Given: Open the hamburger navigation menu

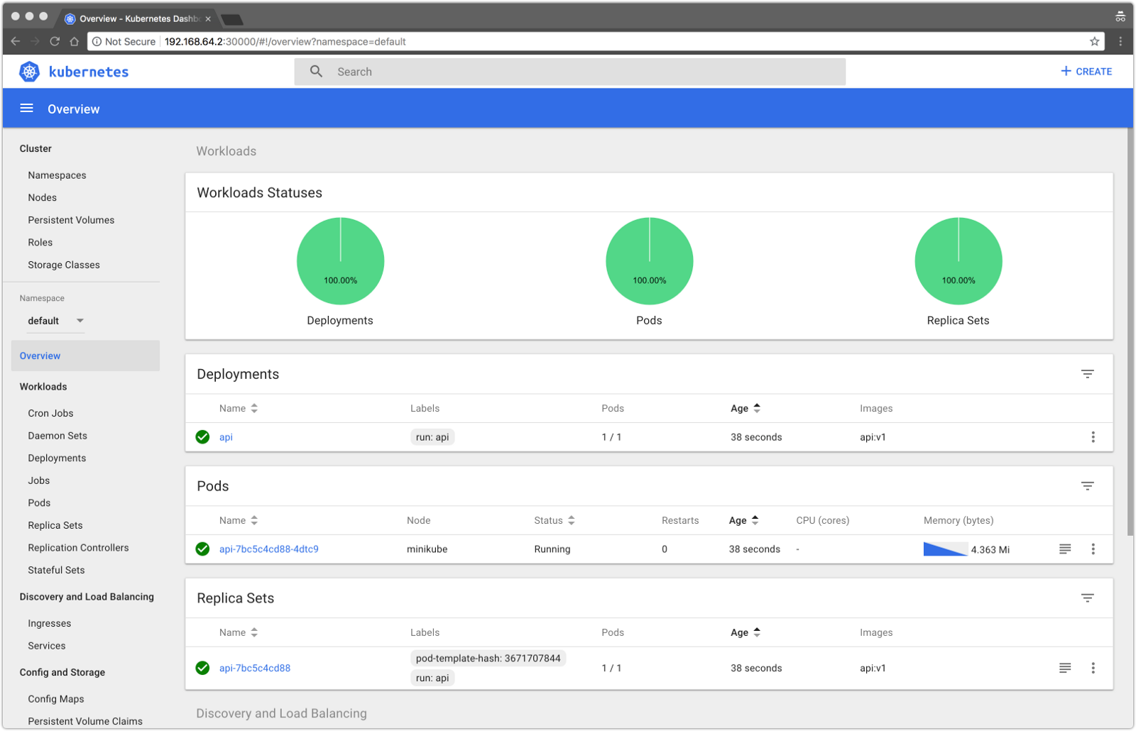Looking at the screenshot, I should [x=26, y=109].
